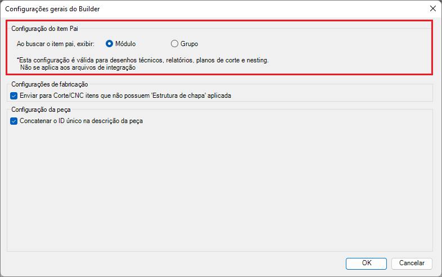Choose the Grupo radio option

(x=174, y=43)
